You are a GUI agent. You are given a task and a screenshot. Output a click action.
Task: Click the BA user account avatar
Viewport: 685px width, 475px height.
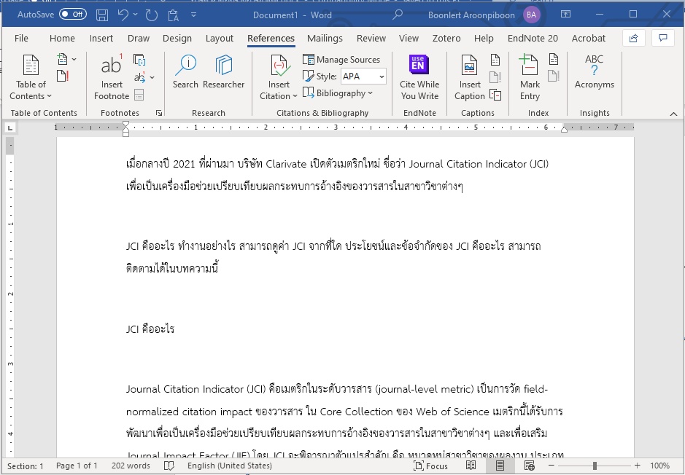[x=531, y=15]
